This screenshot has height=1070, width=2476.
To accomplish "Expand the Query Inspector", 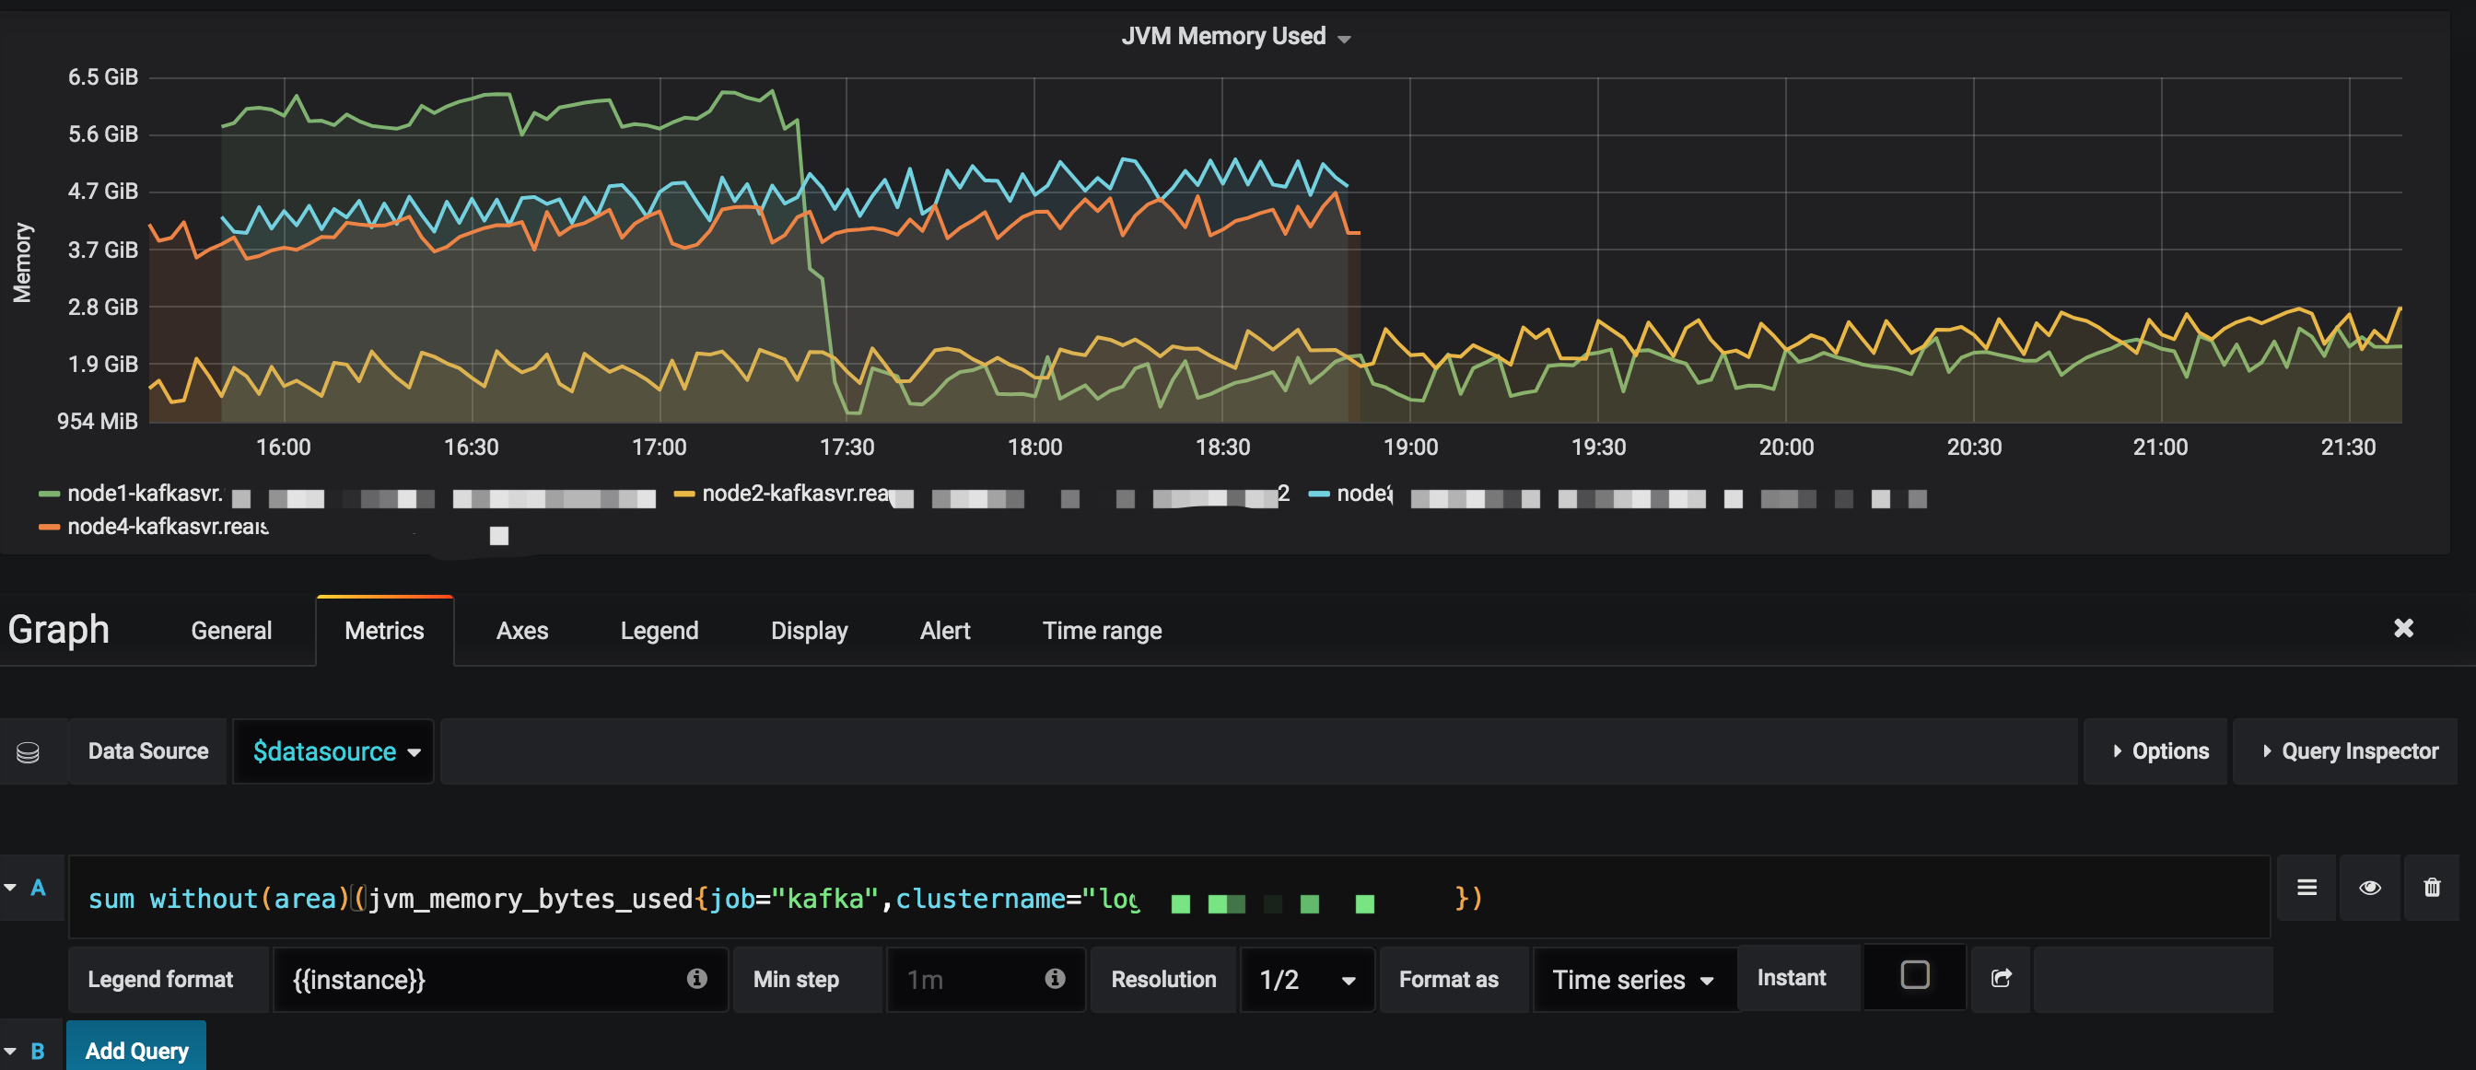I will [x=2349, y=752].
